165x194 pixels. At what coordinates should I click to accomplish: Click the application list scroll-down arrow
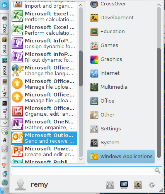tap(81, 159)
